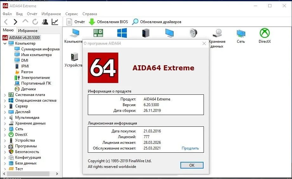Open the display monitor icon in main pane

170,33
